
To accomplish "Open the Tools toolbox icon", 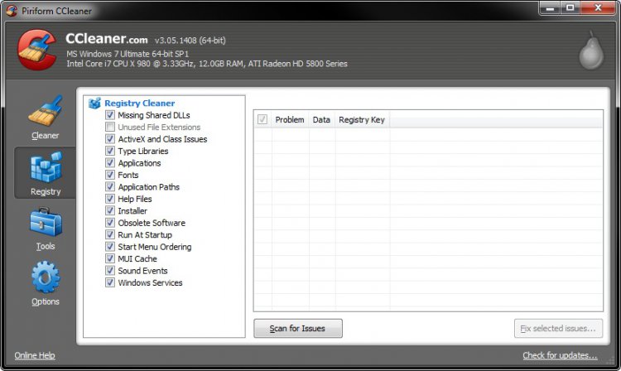I will 46,223.
